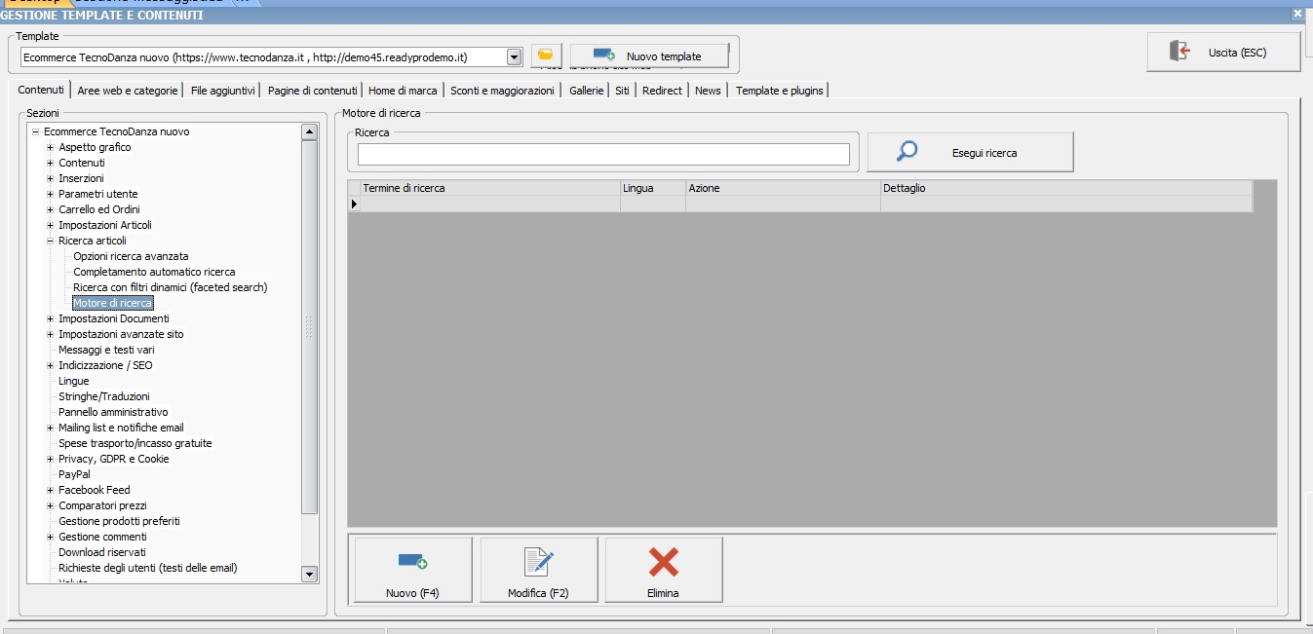Select Richieste degli utenti tree item

tap(148, 568)
